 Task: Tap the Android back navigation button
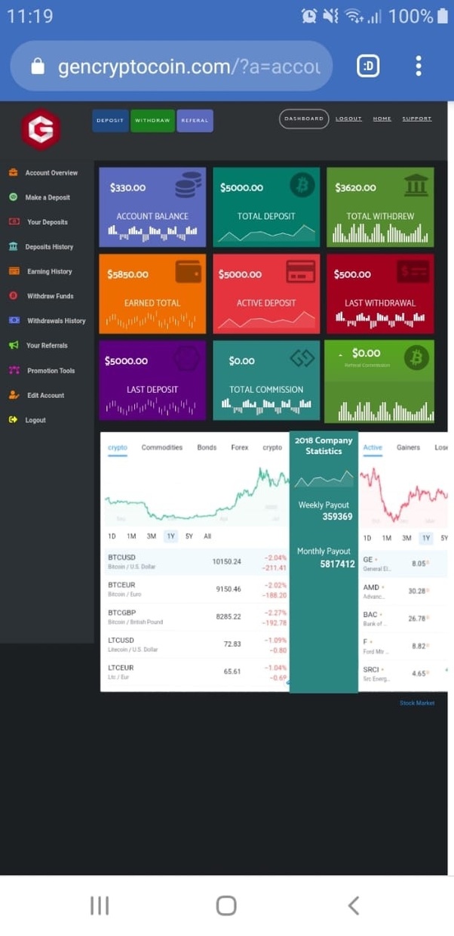pyautogui.click(x=353, y=905)
